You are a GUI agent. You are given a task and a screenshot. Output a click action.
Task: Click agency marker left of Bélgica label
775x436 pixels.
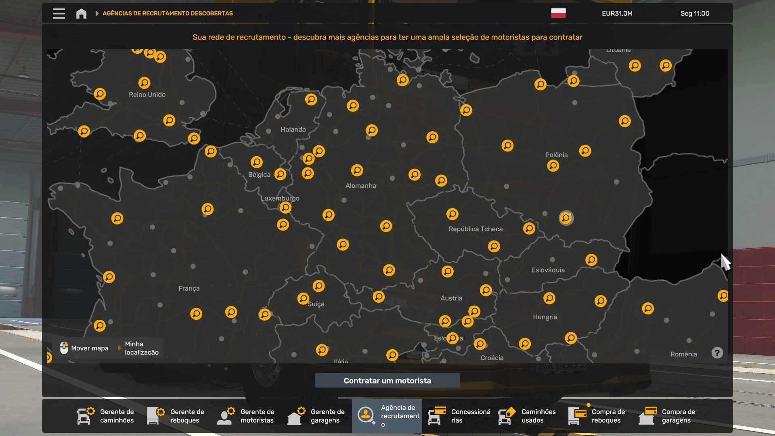tap(257, 162)
